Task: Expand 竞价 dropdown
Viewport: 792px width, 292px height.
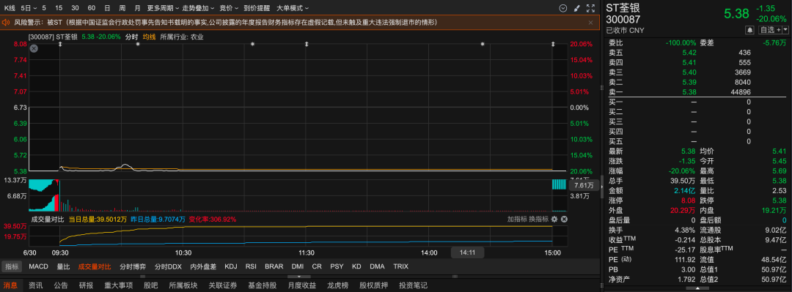Action: [229, 8]
